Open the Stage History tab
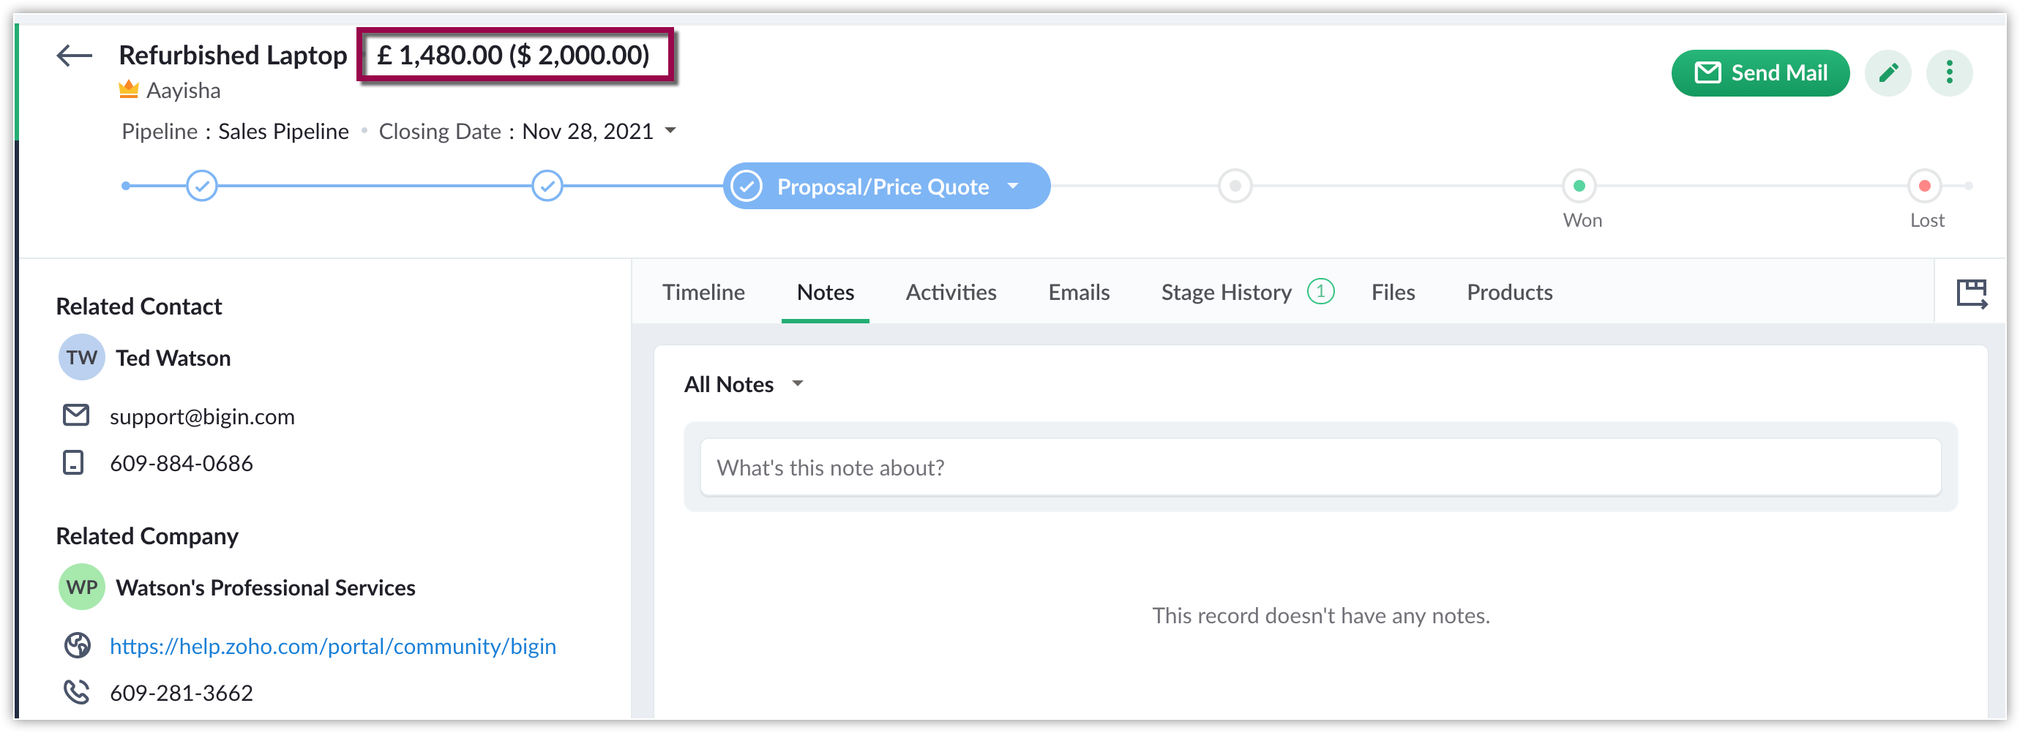The width and height of the screenshot is (2020, 733). click(1226, 293)
